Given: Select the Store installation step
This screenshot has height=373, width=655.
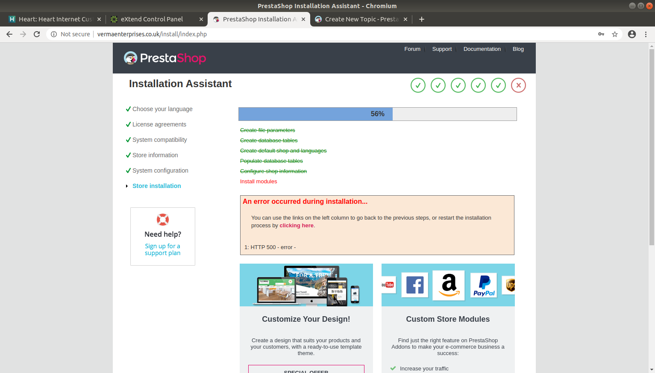Looking at the screenshot, I should (x=157, y=186).
